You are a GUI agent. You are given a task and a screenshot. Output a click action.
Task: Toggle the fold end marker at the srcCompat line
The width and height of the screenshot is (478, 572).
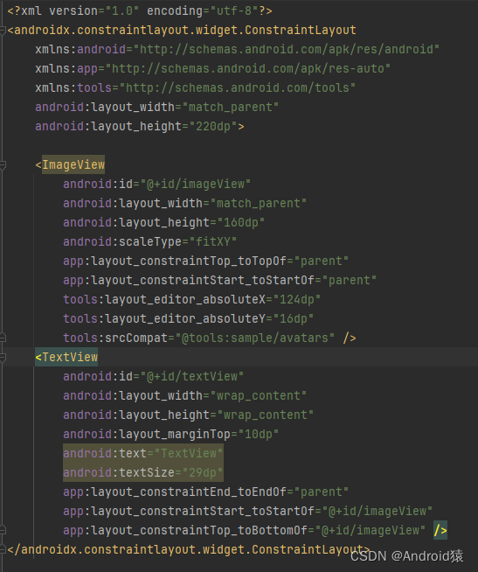(3, 338)
